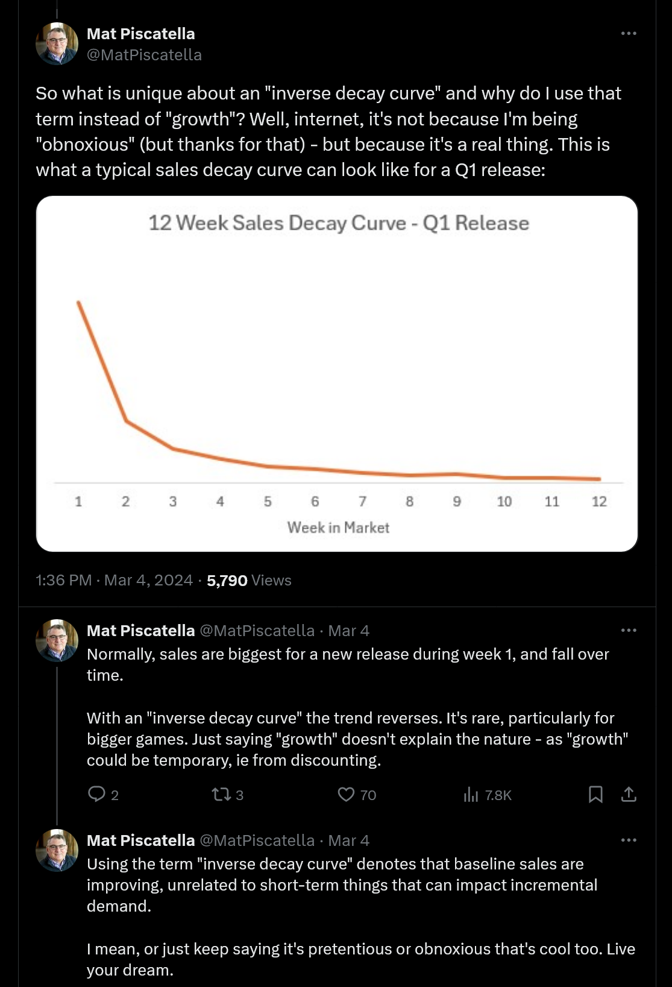Viewport: 672px width, 987px height.
Task: Open avatar on the second reply
Action: [57, 850]
